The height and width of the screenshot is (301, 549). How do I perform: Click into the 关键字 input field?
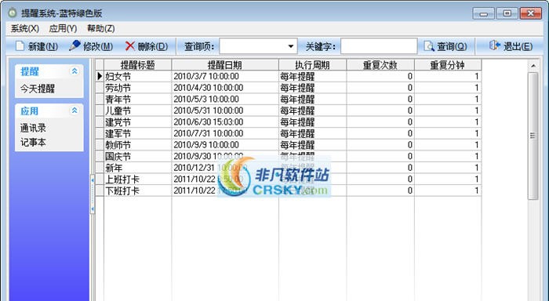[379, 46]
